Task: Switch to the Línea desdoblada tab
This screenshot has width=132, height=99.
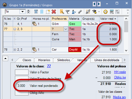Action: (107, 60)
